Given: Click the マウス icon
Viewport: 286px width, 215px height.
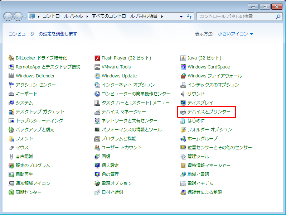Looking at the screenshot, I should point(11,148).
